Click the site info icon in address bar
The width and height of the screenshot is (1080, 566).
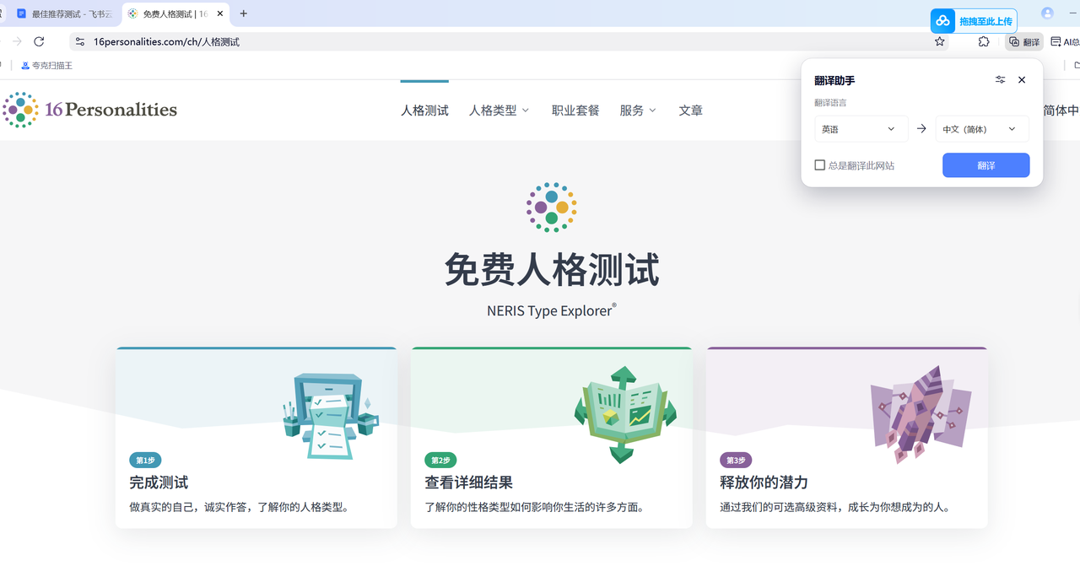(x=80, y=41)
